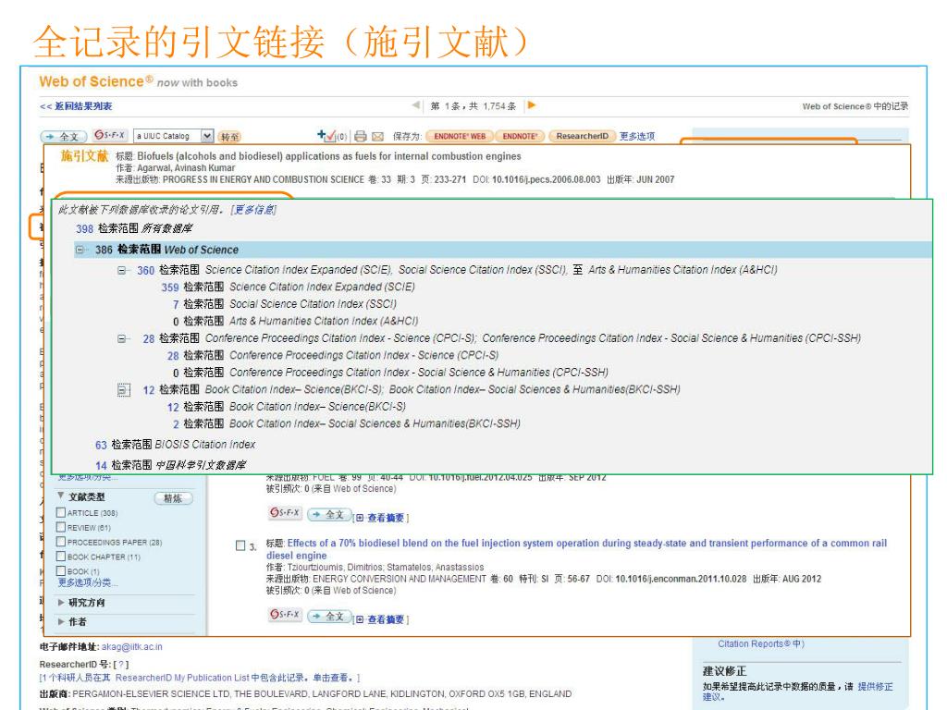Viewport: 947px width, 710px height.
Task: Collapse the 28 Conference Proceedings group
Action: (121, 338)
